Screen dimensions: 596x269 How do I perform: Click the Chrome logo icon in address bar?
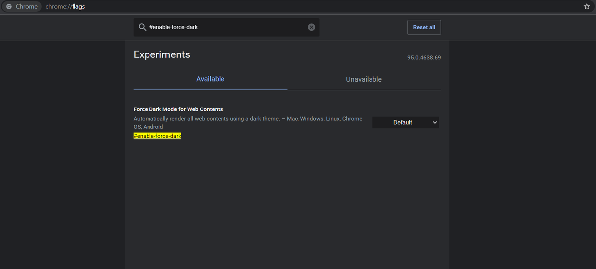pos(9,7)
